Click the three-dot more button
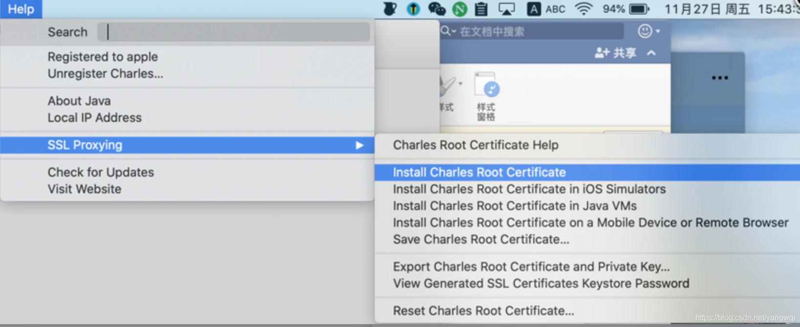Image resolution: width=800 pixels, height=327 pixels. 720,78
